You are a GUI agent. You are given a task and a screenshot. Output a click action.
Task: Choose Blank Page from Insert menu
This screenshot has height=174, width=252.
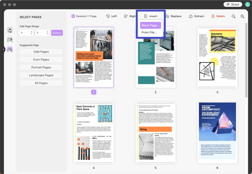[x=150, y=25]
